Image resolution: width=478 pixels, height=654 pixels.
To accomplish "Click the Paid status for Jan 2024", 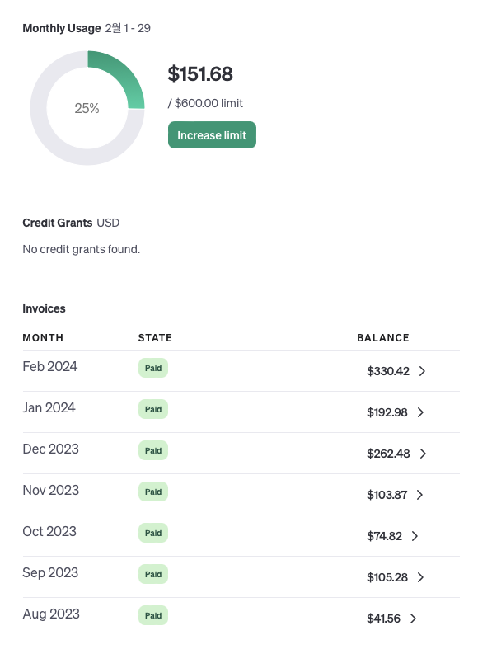I will pos(153,409).
